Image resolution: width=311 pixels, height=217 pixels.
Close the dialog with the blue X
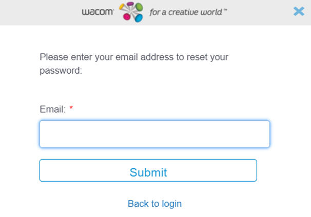(x=299, y=11)
